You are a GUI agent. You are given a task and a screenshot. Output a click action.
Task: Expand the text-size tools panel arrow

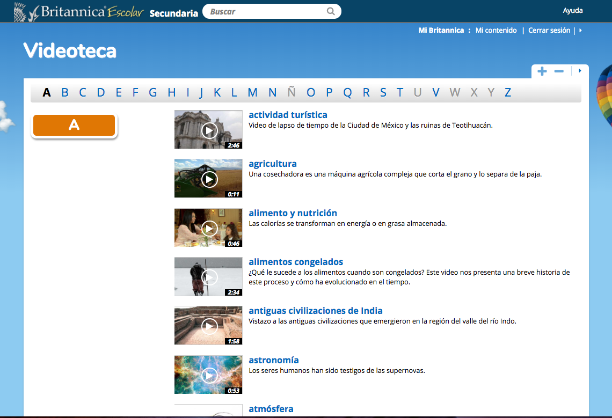point(580,71)
